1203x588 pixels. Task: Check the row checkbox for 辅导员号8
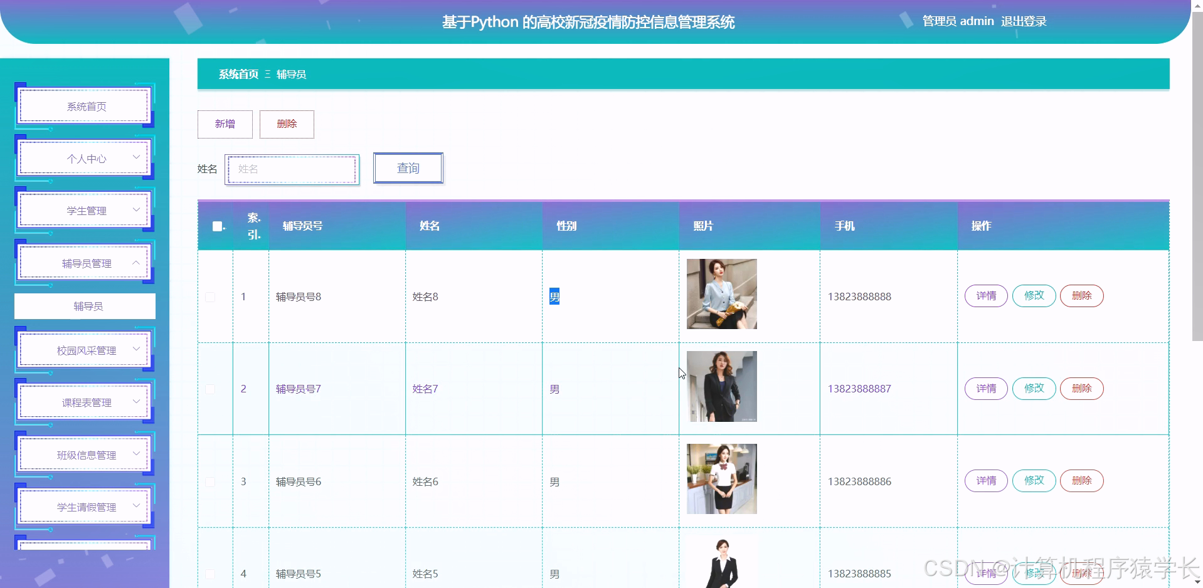point(210,297)
